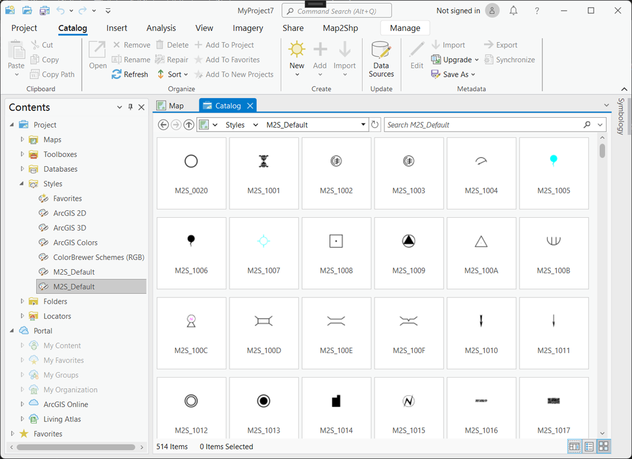The image size is (632, 459).
Task: Click in the Search M2S_Default field
Action: [x=483, y=125]
